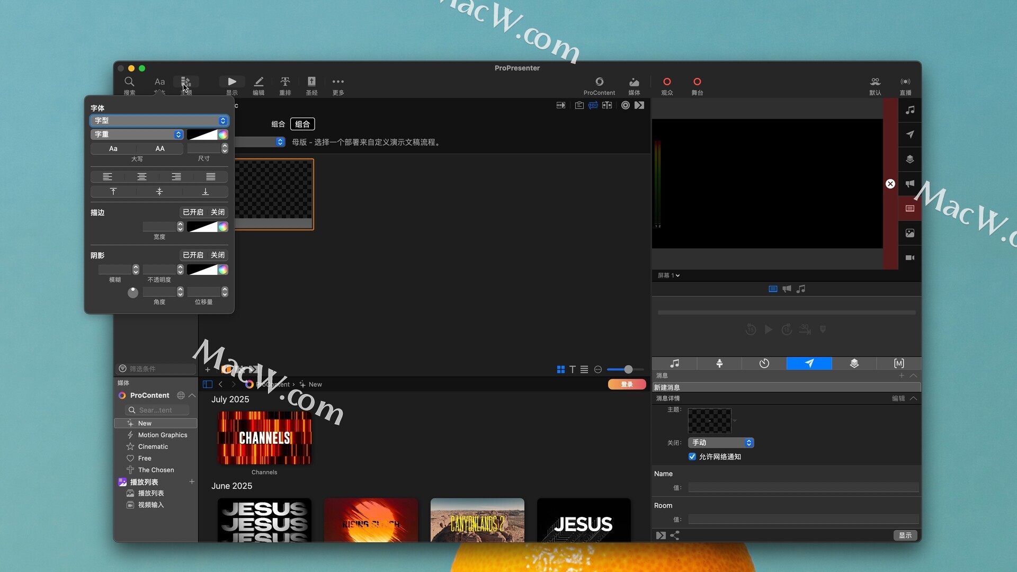This screenshot has width=1017, height=572.
Task: Click the Name value input field
Action: click(x=804, y=487)
